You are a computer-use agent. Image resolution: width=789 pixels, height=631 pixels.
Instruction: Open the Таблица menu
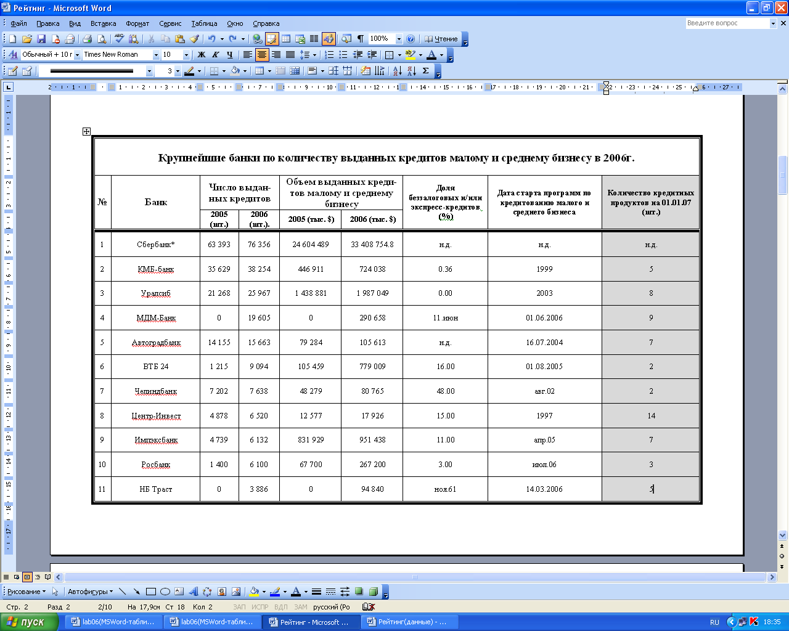click(x=204, y=23)
